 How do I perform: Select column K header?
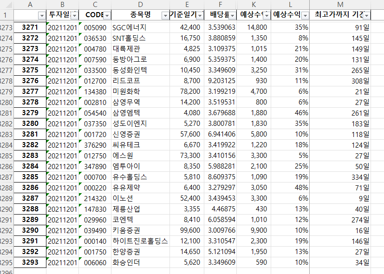[x=254, y=5]
